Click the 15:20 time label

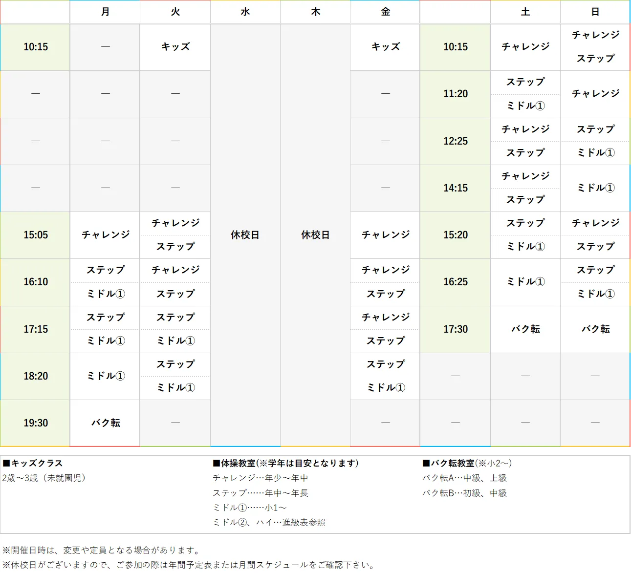[455, 235]
